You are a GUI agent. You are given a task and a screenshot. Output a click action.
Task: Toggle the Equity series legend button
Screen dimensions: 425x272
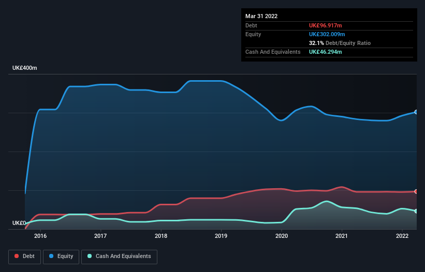coord(61,256)
